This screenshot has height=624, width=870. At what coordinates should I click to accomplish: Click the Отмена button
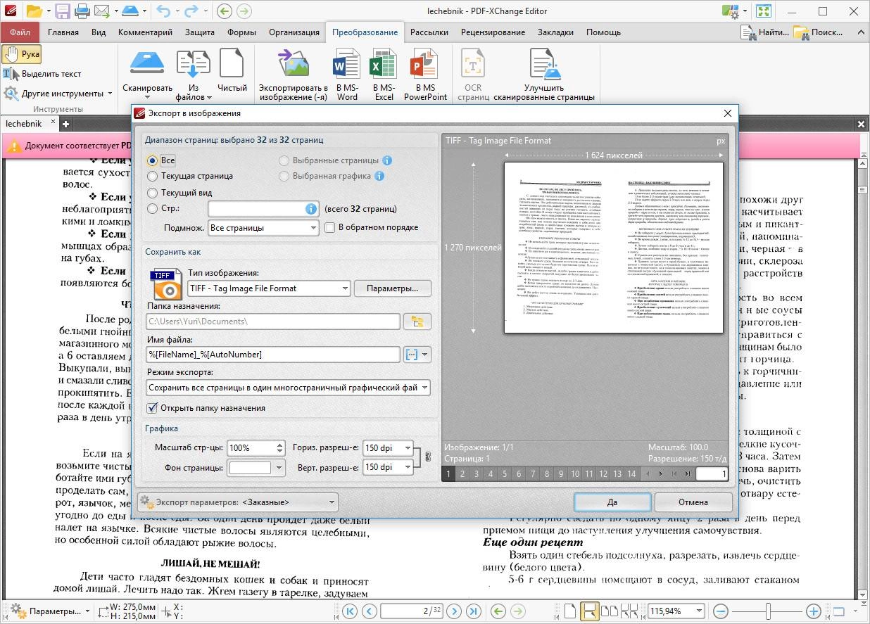click(693, 502)
